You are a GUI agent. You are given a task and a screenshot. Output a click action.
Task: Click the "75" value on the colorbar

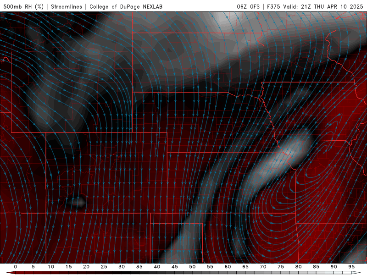coord(281,267)
